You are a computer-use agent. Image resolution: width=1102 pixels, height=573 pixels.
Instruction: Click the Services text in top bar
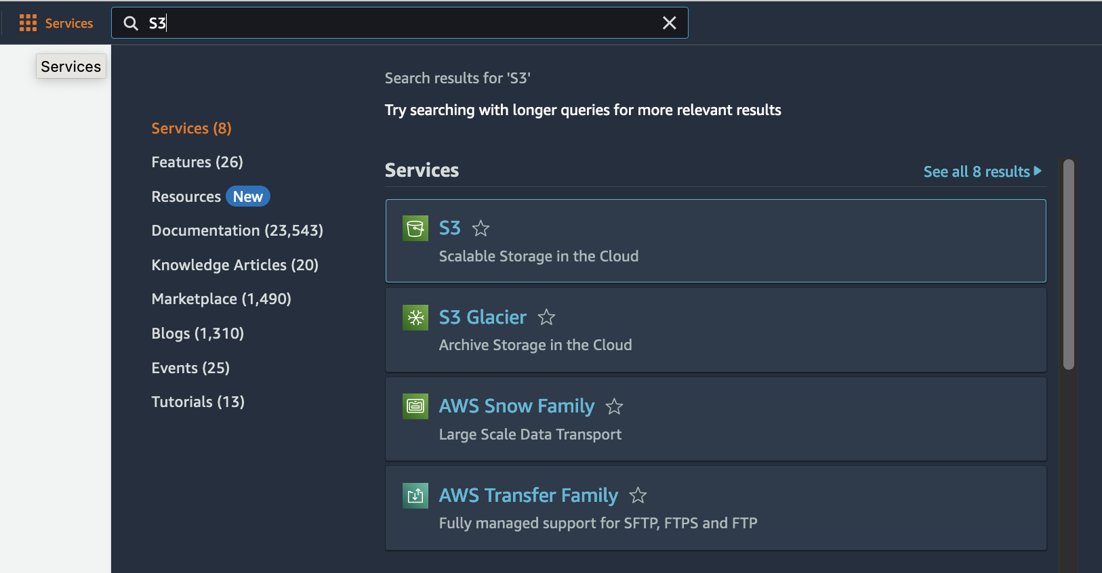coord(69,23)
